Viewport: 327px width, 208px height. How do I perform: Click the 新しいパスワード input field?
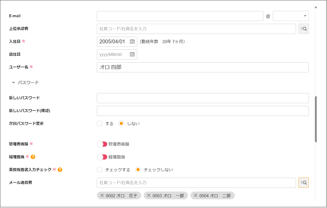(203, 98)
